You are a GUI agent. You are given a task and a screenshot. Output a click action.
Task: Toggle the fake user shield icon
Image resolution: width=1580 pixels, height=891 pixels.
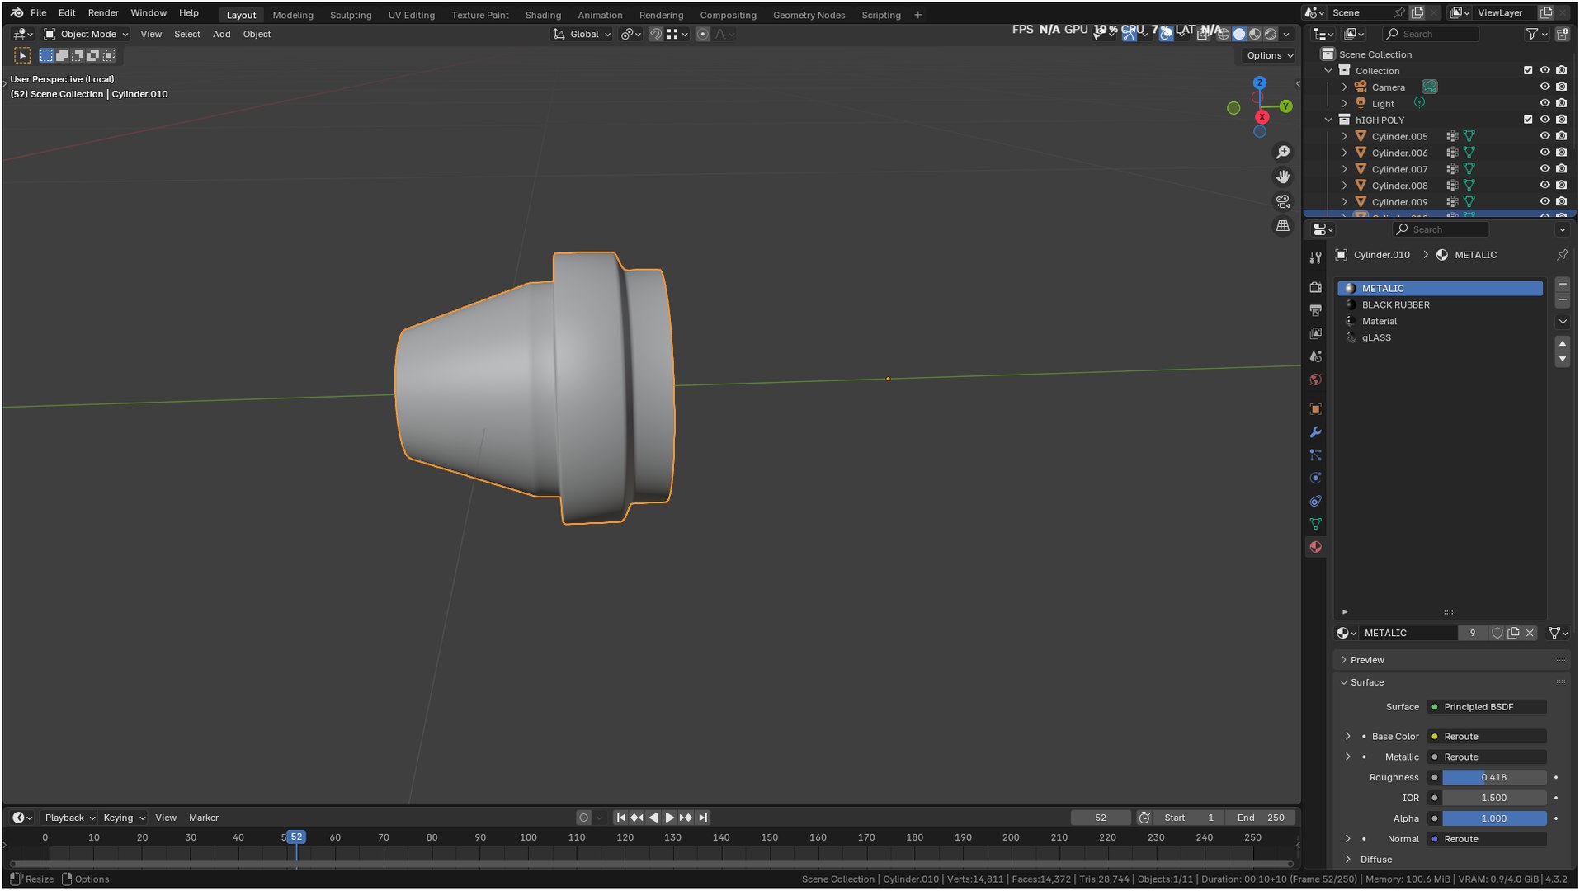click(1497, 633)
